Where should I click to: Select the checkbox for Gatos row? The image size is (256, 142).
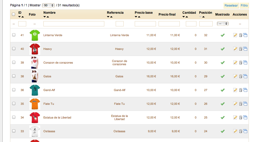point(14,76)
